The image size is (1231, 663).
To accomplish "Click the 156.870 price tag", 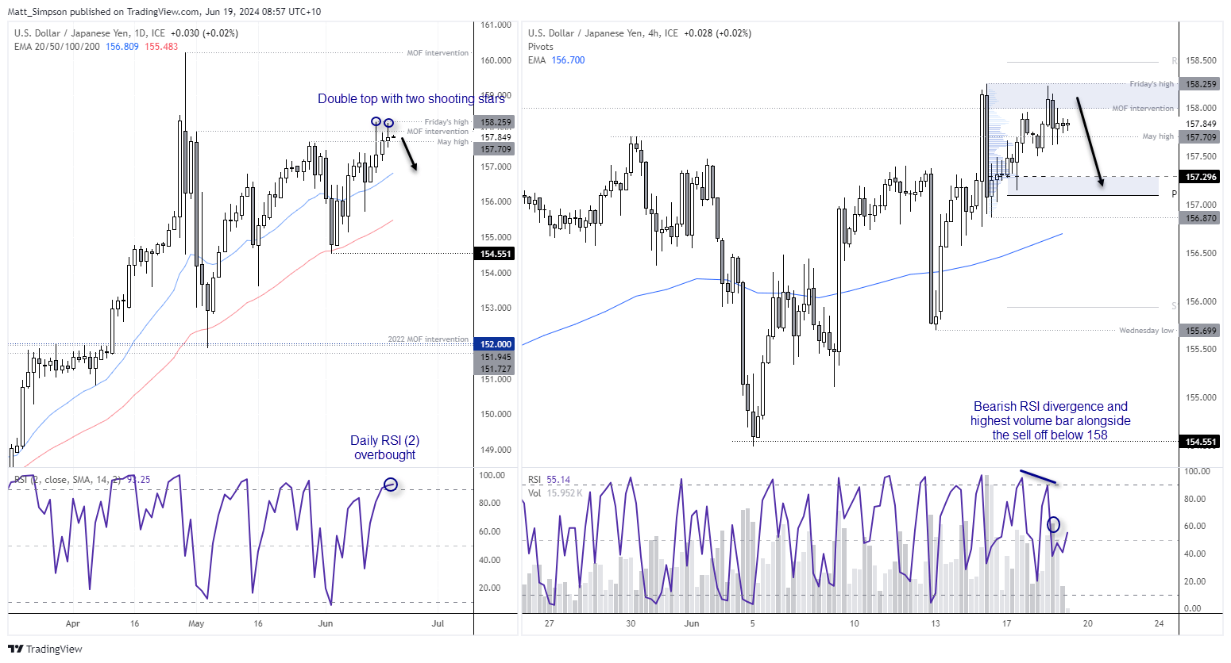I will click(1200, 218).
